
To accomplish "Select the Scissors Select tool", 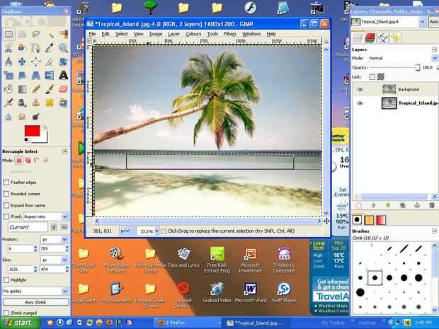I will pos(8,48).
